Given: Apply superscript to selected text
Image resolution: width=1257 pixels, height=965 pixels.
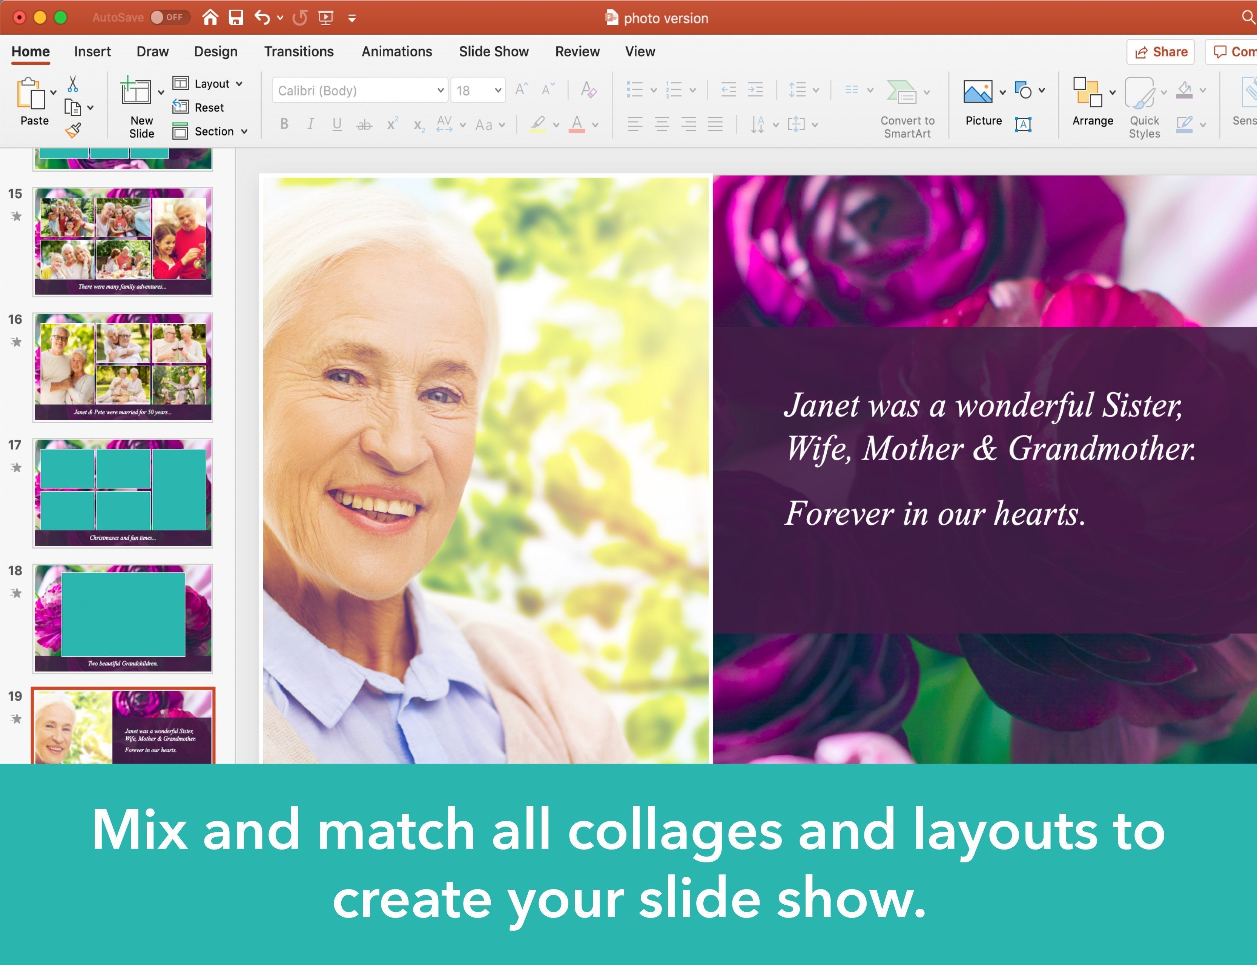Looking at the screenshot, I should pos(391,123).
